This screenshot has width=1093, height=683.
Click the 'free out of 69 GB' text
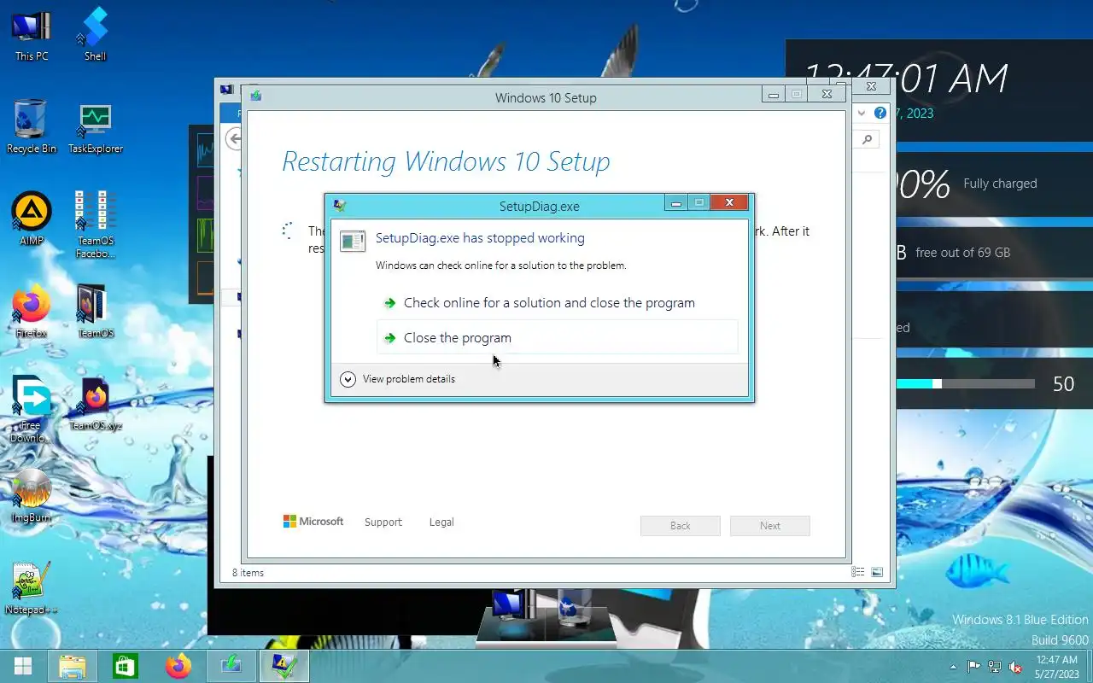962,253
